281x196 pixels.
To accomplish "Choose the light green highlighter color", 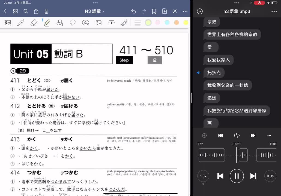I will coord(148,23).
